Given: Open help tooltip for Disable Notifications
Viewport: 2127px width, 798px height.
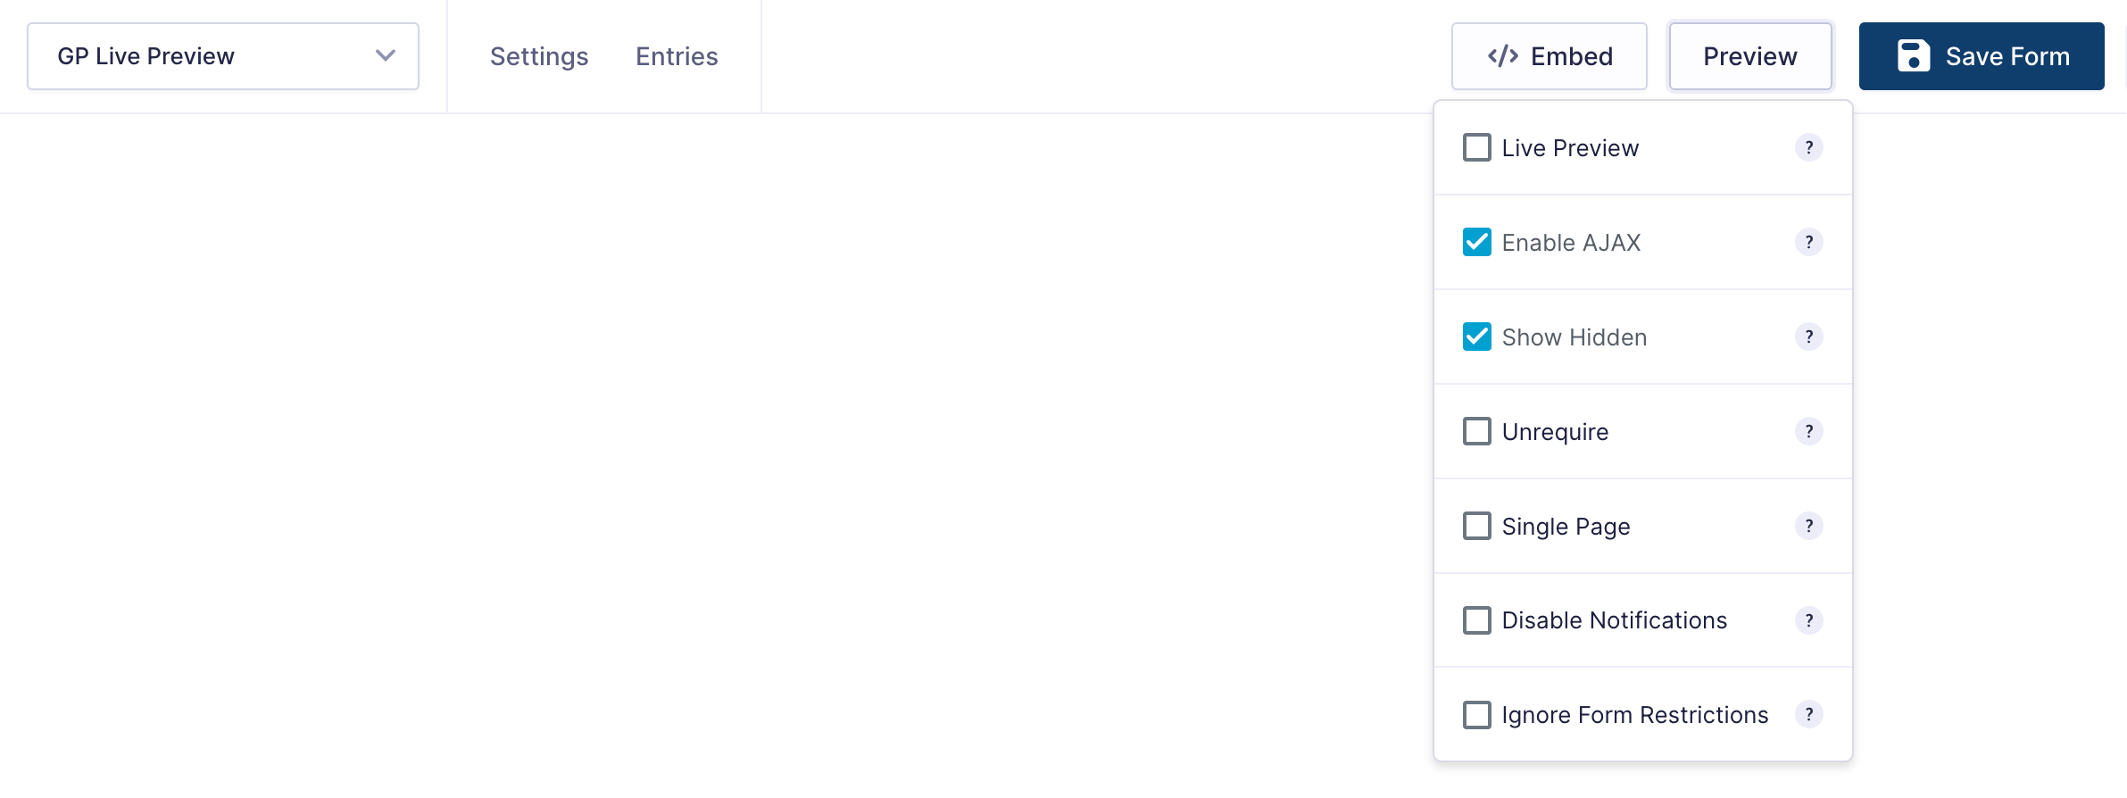Looking at the screenshot, I should 1808,620.
